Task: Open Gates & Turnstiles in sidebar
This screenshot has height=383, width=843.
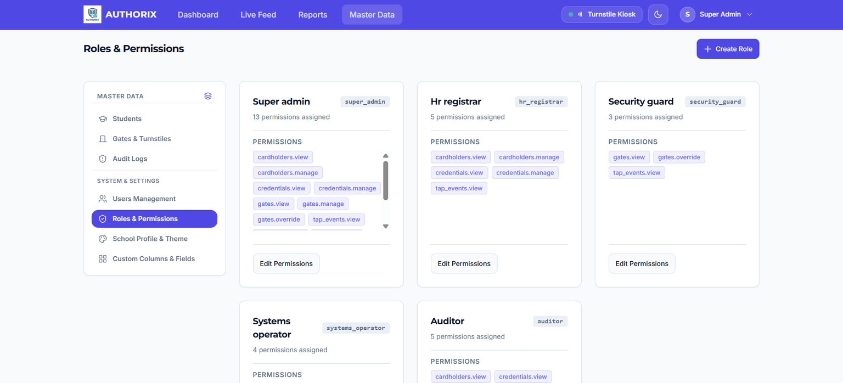Action: (154, 139)
